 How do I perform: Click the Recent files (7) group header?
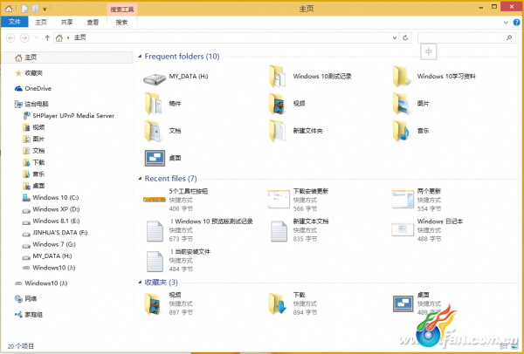pyautogui.click(x=170, y=179)
